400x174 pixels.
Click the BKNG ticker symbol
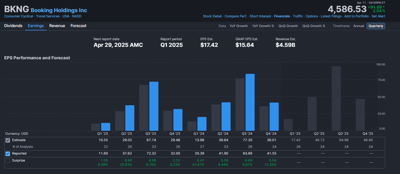click(x=17, y=9)
